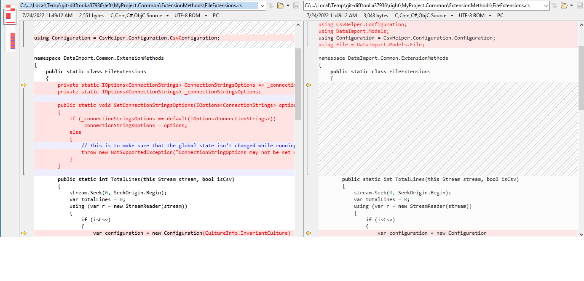Click the left pane vertical scrollbar thumb
The image size is (584, 281).
(298, 84)
